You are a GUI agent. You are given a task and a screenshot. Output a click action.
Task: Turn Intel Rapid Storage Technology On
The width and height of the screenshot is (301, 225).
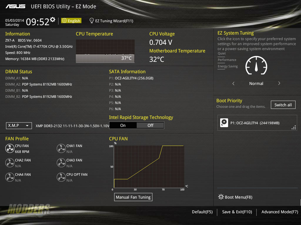click(x=123, y=125)
